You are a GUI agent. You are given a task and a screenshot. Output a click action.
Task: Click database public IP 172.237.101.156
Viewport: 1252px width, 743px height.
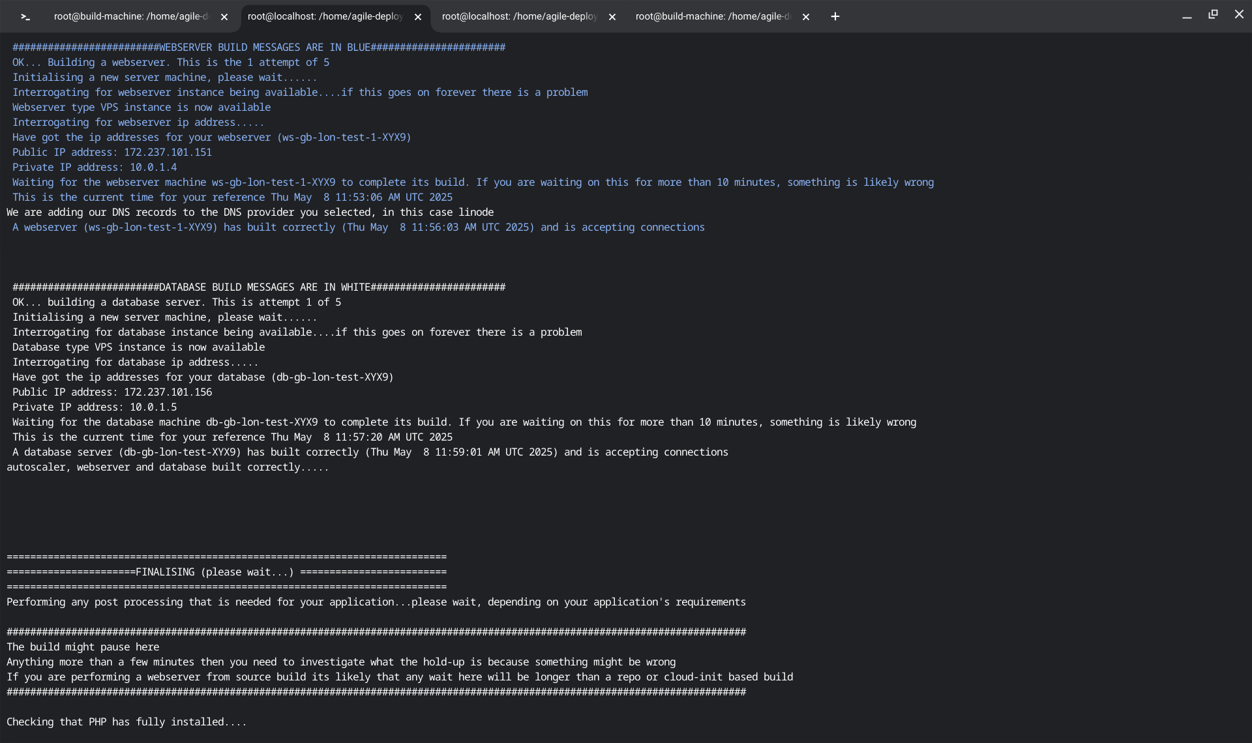(168, 392)
